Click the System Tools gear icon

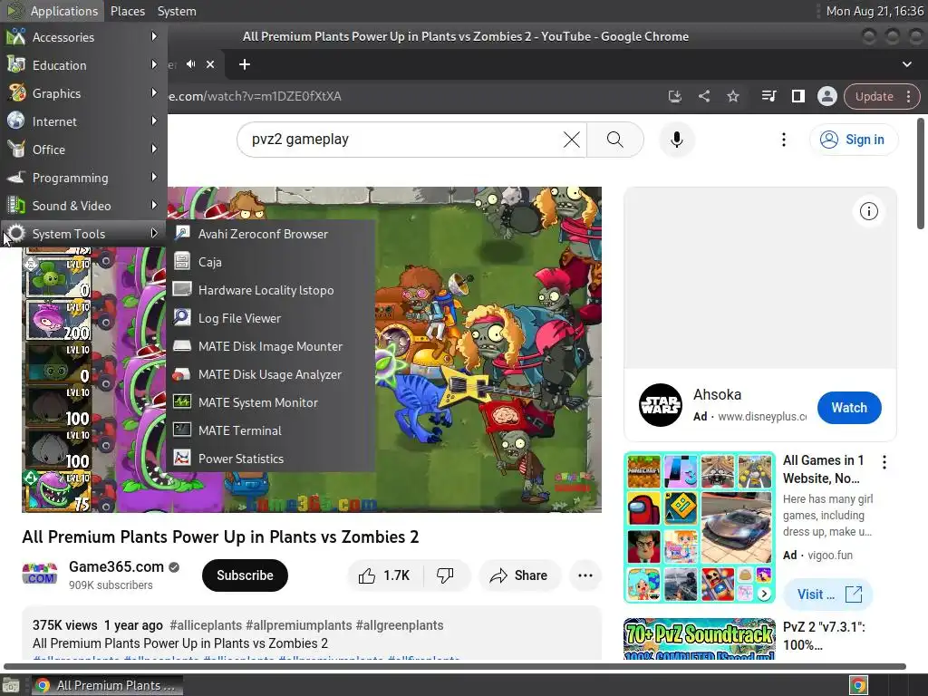(x=16, y=233)
